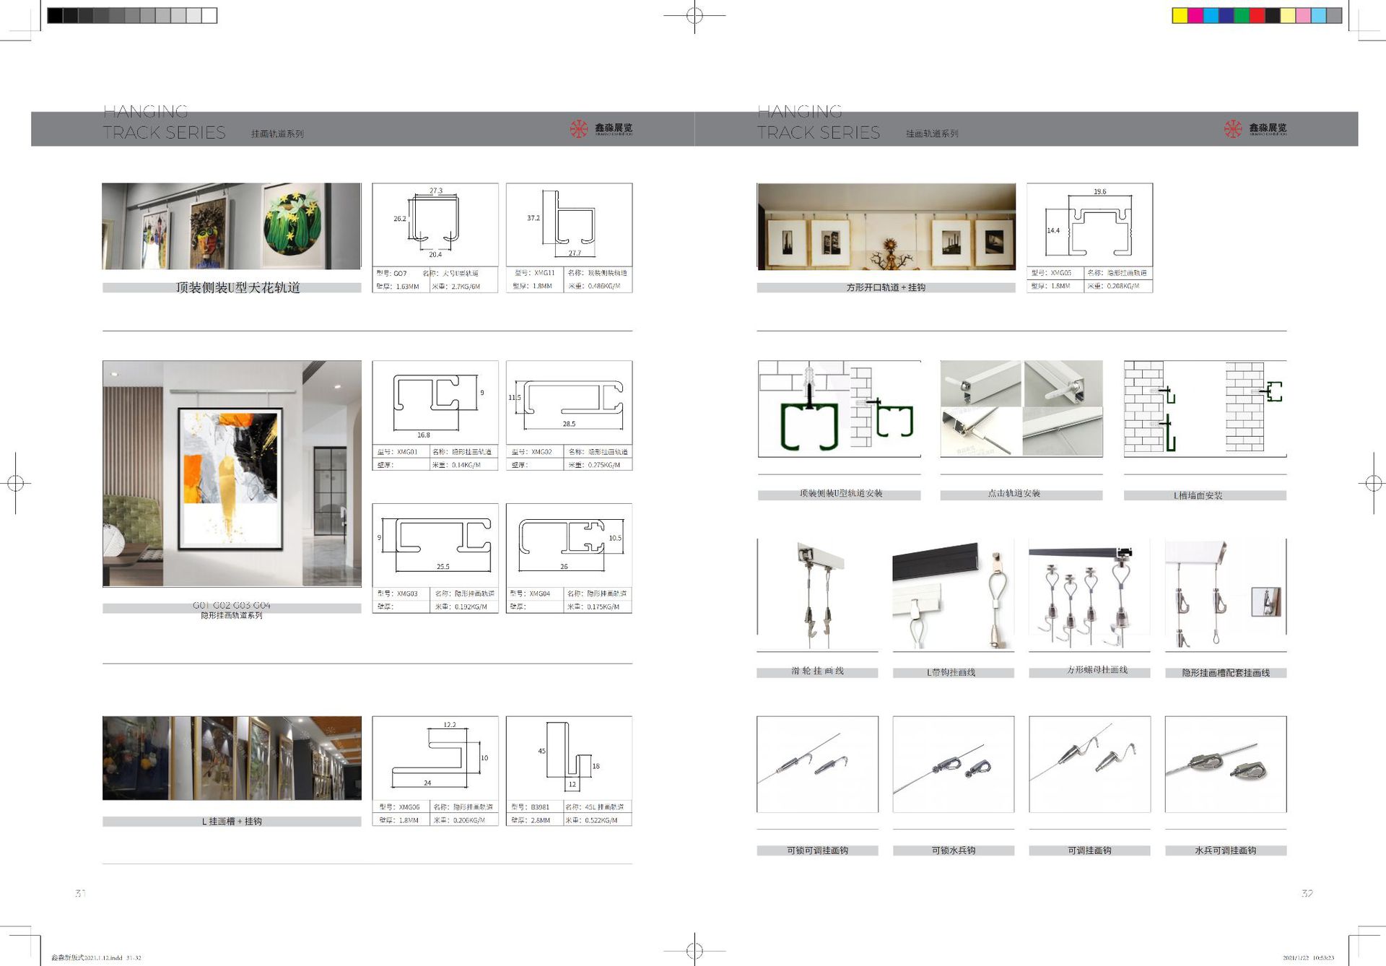Click the B3981 45L track profile diagram
This screenshot has width=1386, height=966.
[x=569, y=757]
